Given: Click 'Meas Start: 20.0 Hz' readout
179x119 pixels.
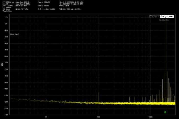Looking at the screenshot, I should coord(23,2).
